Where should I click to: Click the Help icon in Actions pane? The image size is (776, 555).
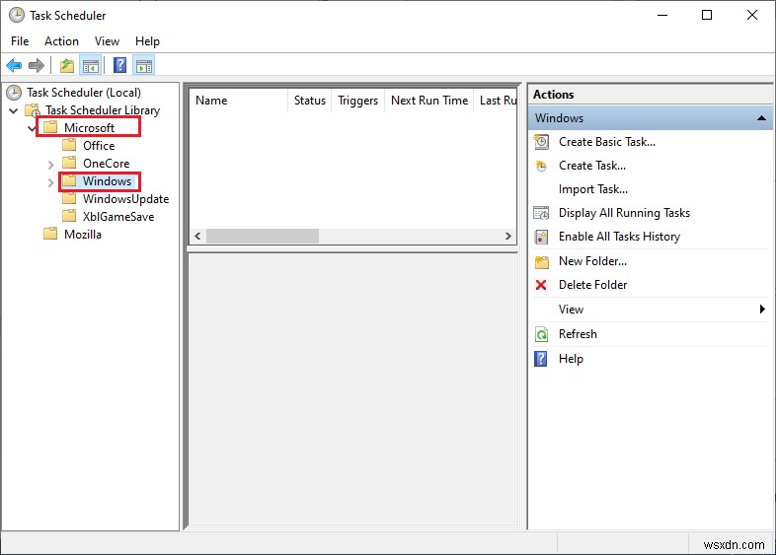point(541,359)
